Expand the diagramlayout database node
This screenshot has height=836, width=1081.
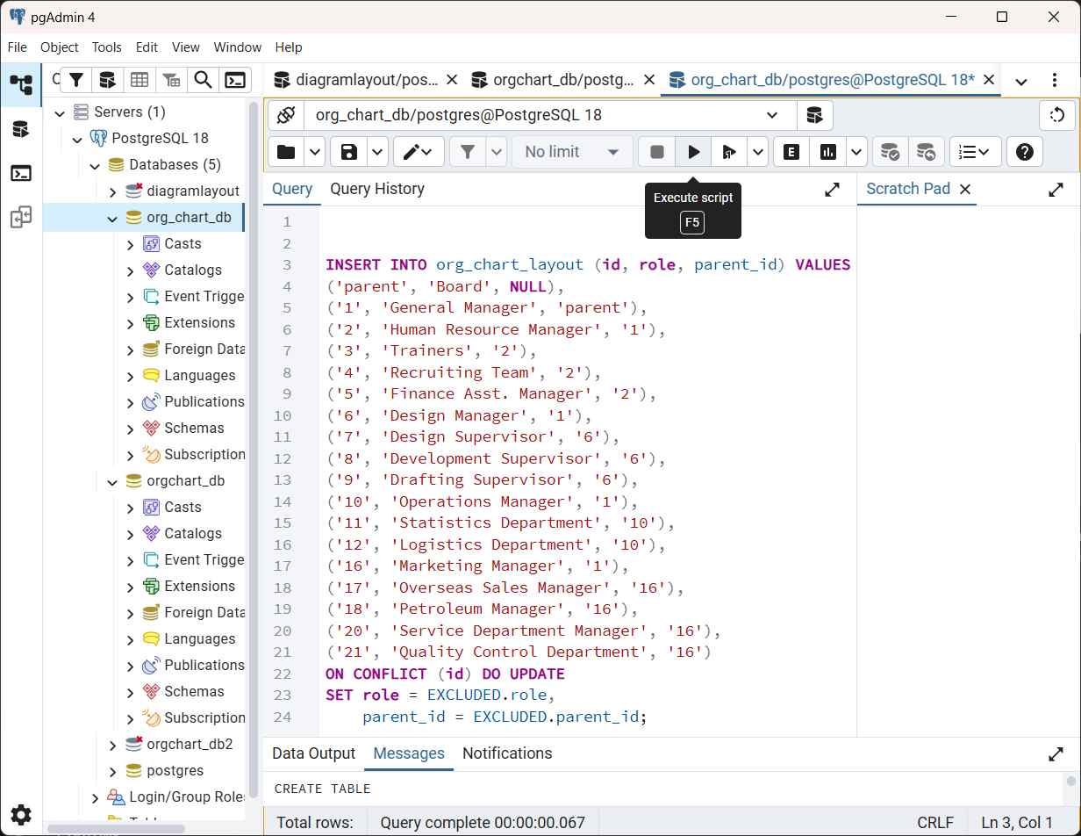click(112, 191)
